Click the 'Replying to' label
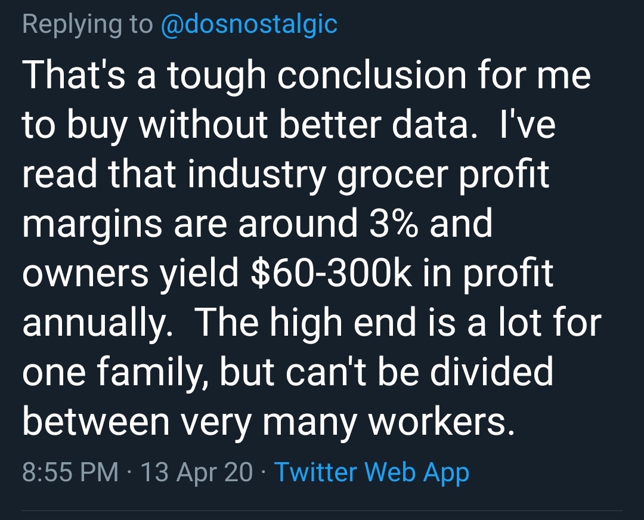644x520 pixels. 88,24
